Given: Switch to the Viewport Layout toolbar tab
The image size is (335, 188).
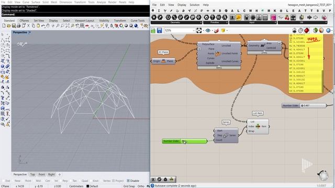Looking at the screenshot, I should 84,20.
